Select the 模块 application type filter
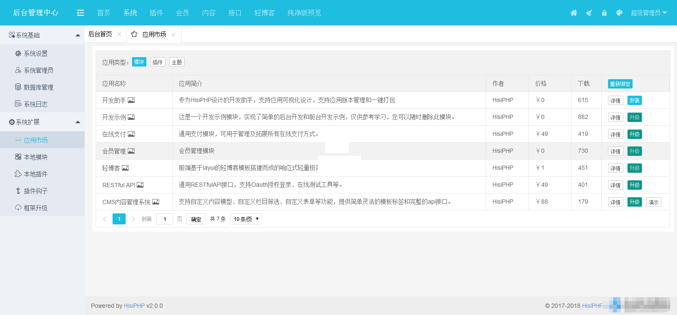This screenshot has width=677, height=315. [x=139, y=62]
